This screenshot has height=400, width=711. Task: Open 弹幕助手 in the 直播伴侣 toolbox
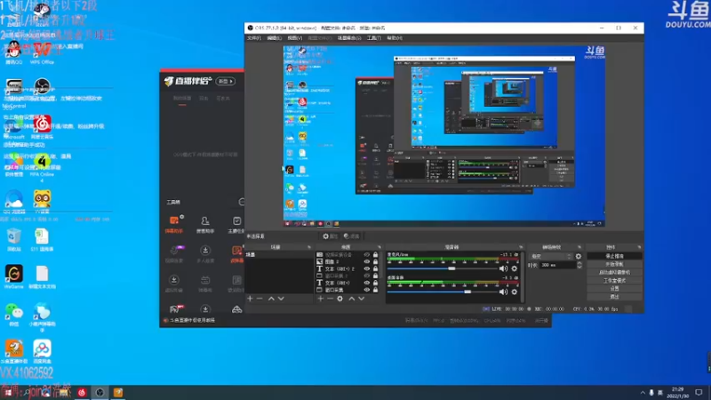[174, 225]
